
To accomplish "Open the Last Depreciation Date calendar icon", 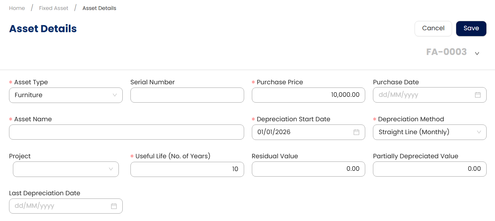I will click(x=114, y=206).
